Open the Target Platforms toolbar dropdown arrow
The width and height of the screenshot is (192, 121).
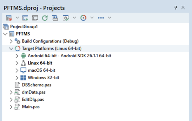92,18
